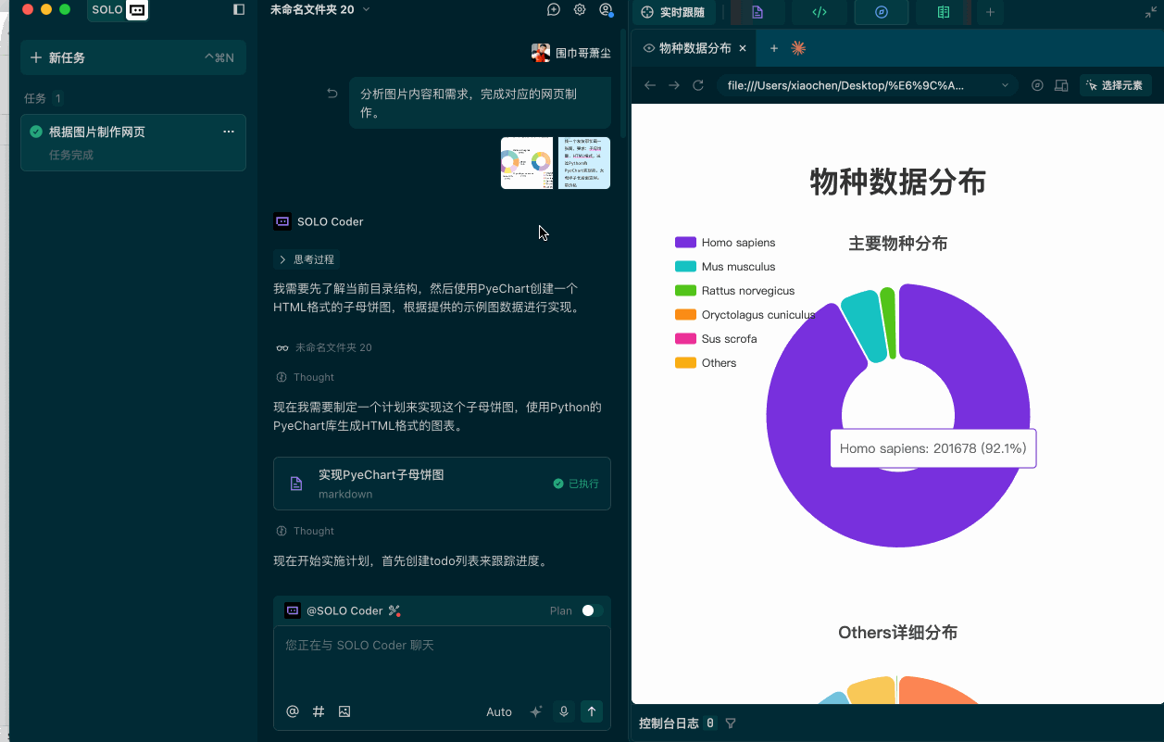This screenshot has height=742, width=1164.
Task: Expand the second Thought entry
Action: (x=306, y=531)
